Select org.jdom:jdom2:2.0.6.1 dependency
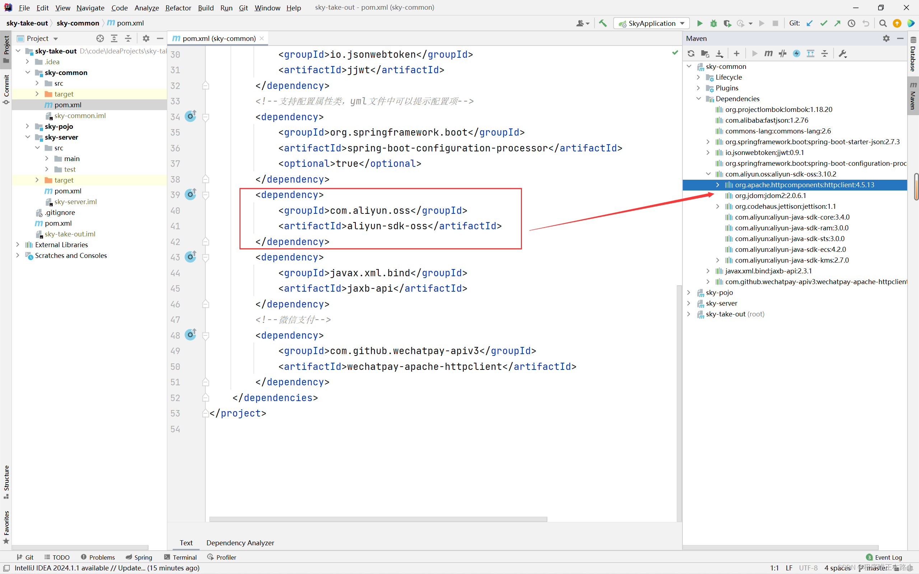The height and width of the screenshot is (574, 919). (770, 196)
